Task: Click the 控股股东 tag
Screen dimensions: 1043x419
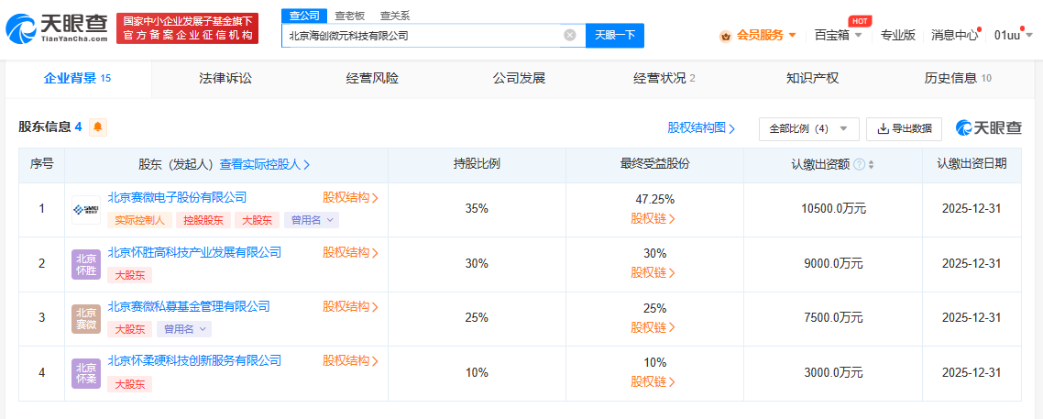Action: pyautogui.click(x=203, y=220)
